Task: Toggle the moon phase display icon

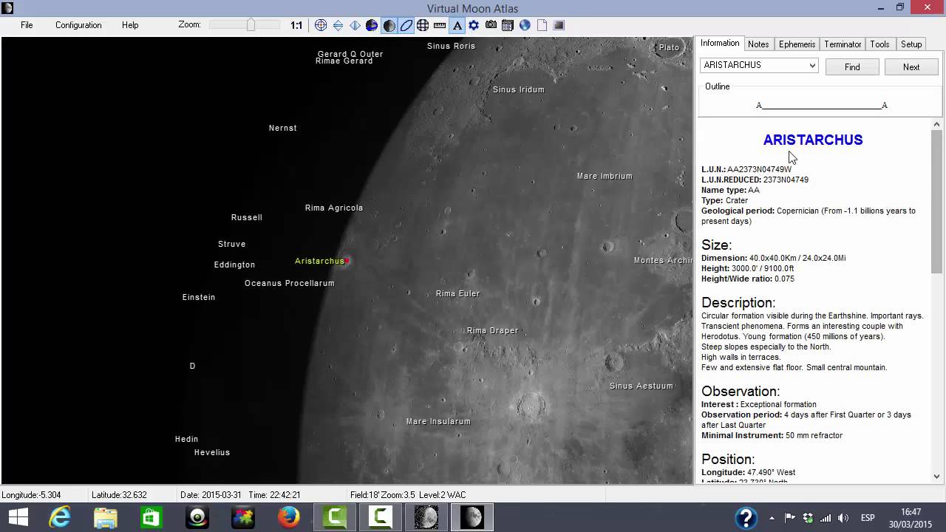Action: tap(389, 25)
